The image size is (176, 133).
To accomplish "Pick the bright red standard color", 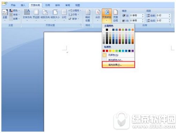I will tap(107, 51).
